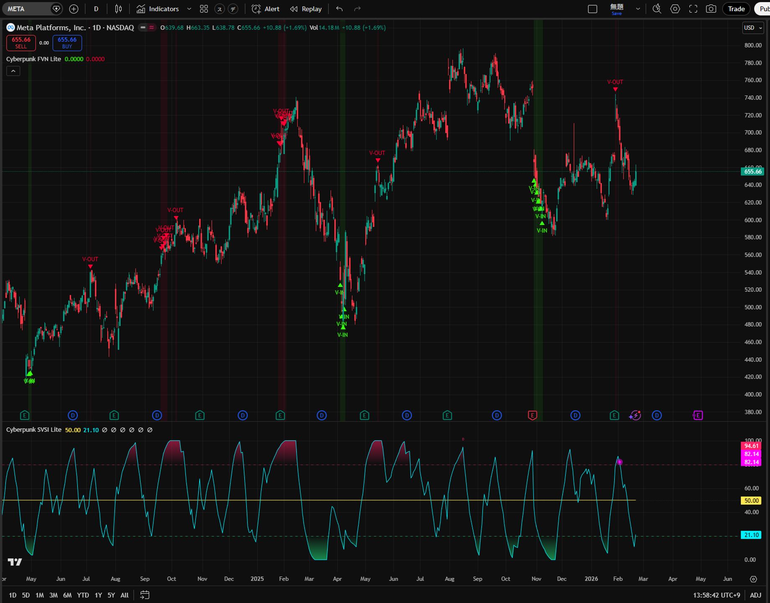
Task: Click the cyan 21.10 SVSI scale label
Action: coord(751,535)
